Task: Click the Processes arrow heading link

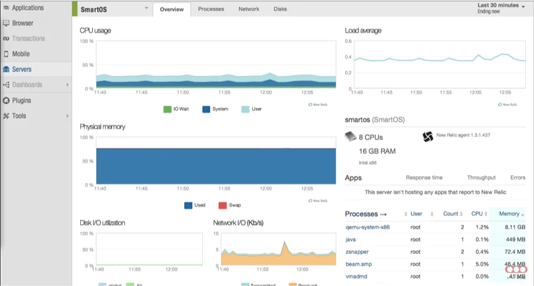Action: 365,214
